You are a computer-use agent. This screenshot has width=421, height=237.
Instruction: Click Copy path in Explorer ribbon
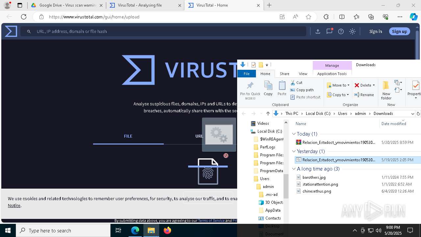pos(302,90)
